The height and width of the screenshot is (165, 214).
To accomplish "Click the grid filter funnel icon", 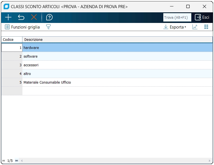I will pos(48,27).
